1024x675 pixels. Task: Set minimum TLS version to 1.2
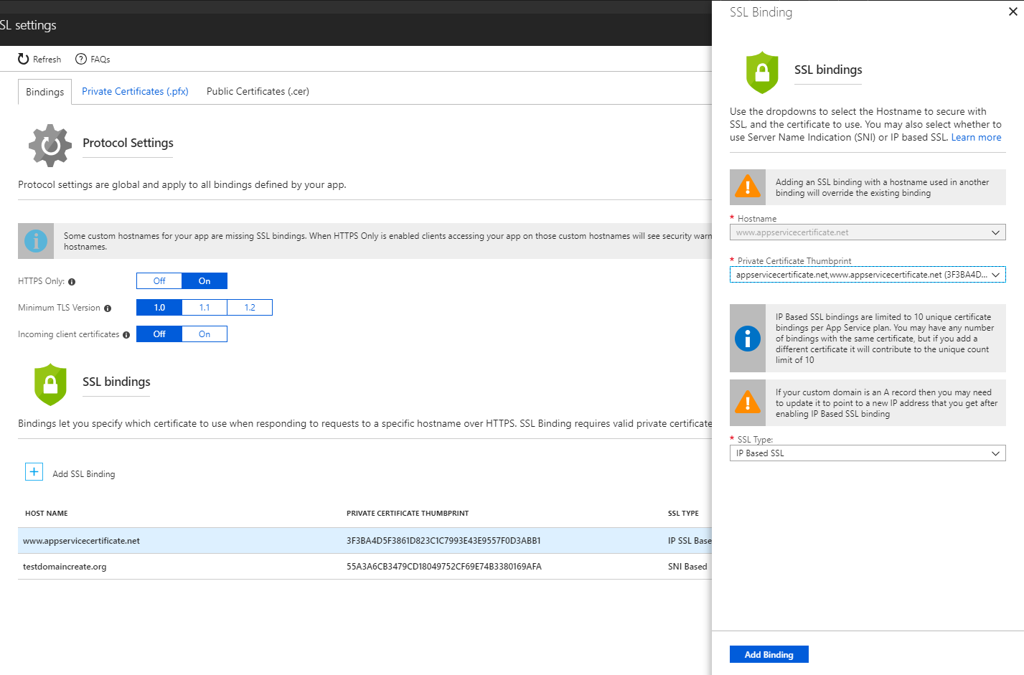pyautogui.click(x=250, y=308)
